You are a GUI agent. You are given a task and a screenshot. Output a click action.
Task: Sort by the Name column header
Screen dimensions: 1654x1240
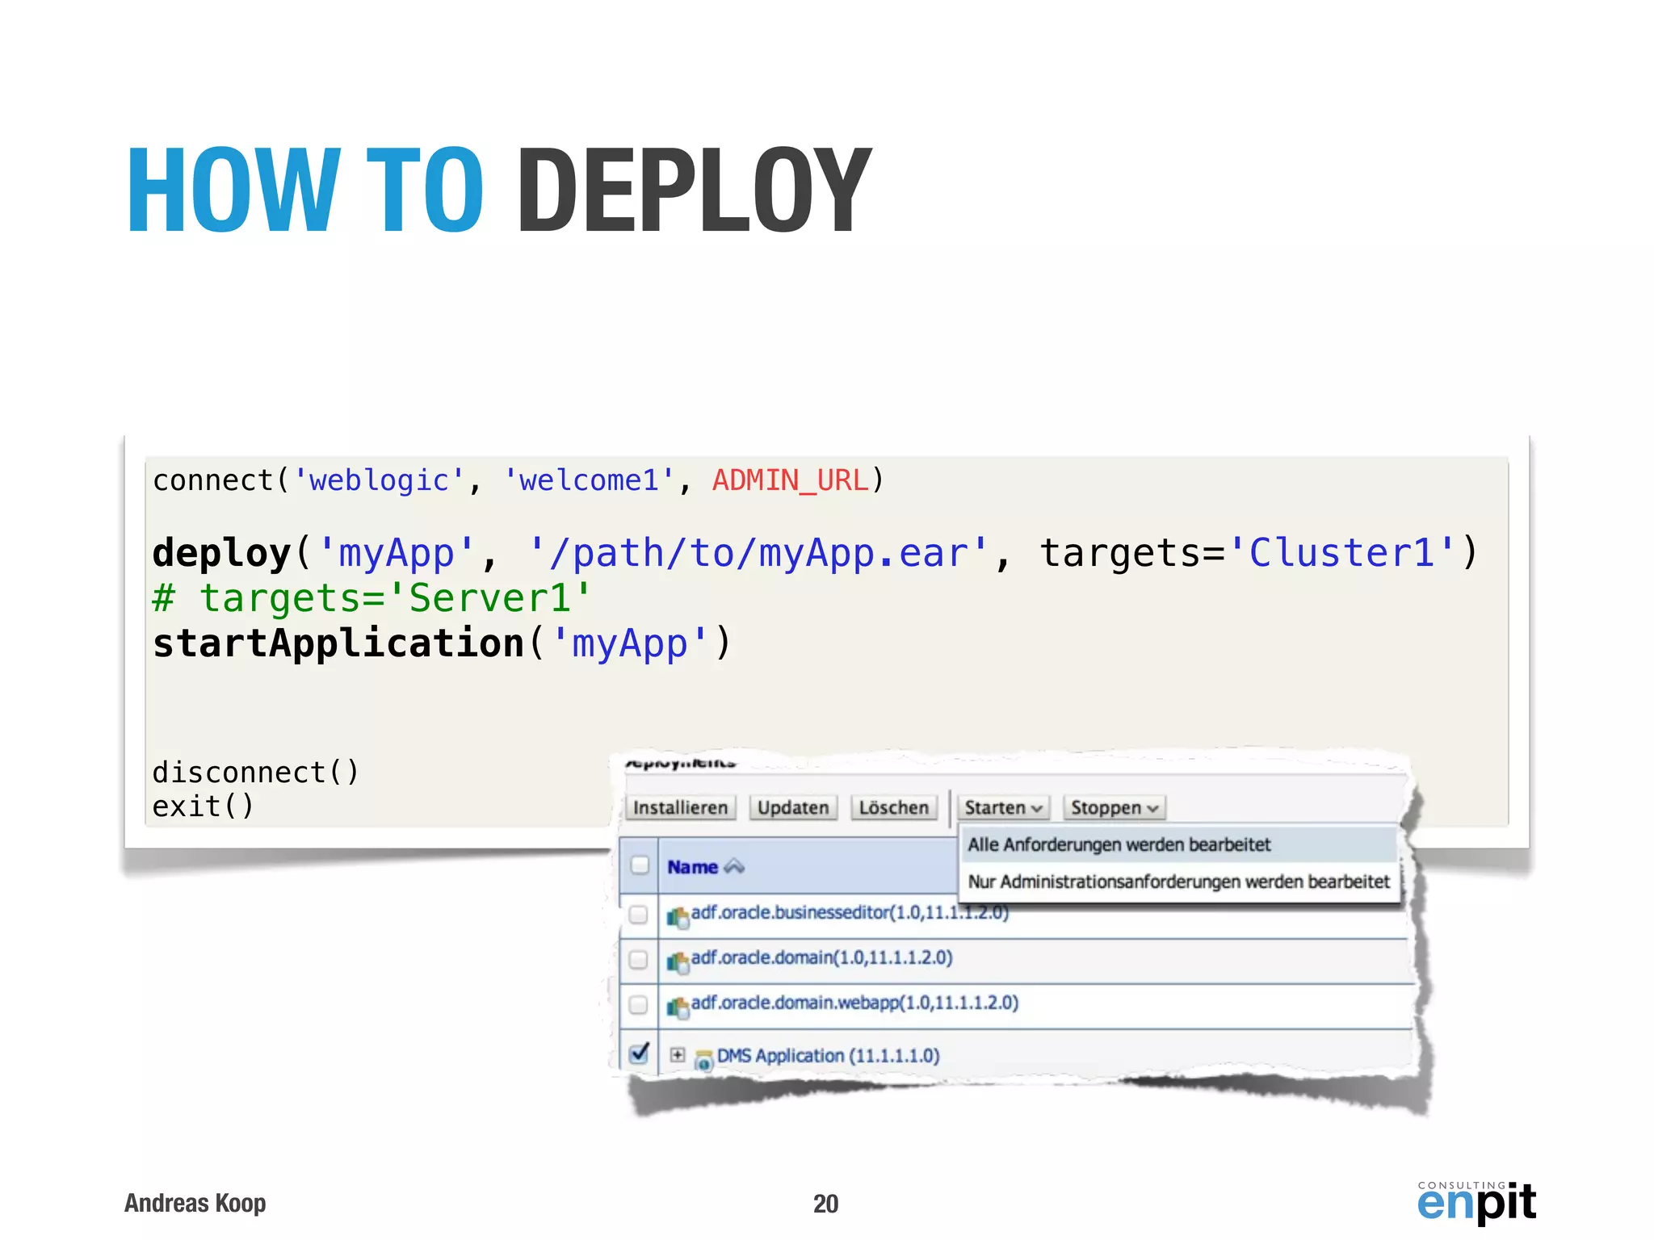[x=692, y=867]
